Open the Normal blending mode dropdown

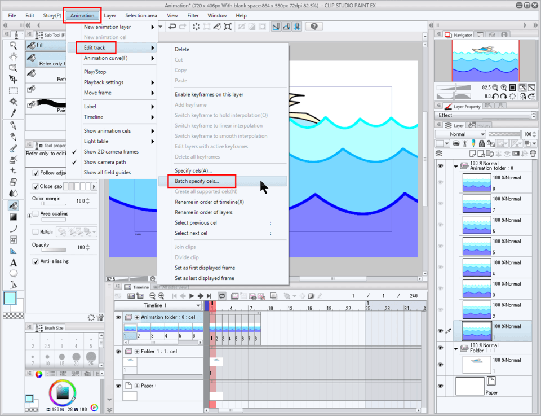(460, 134)
